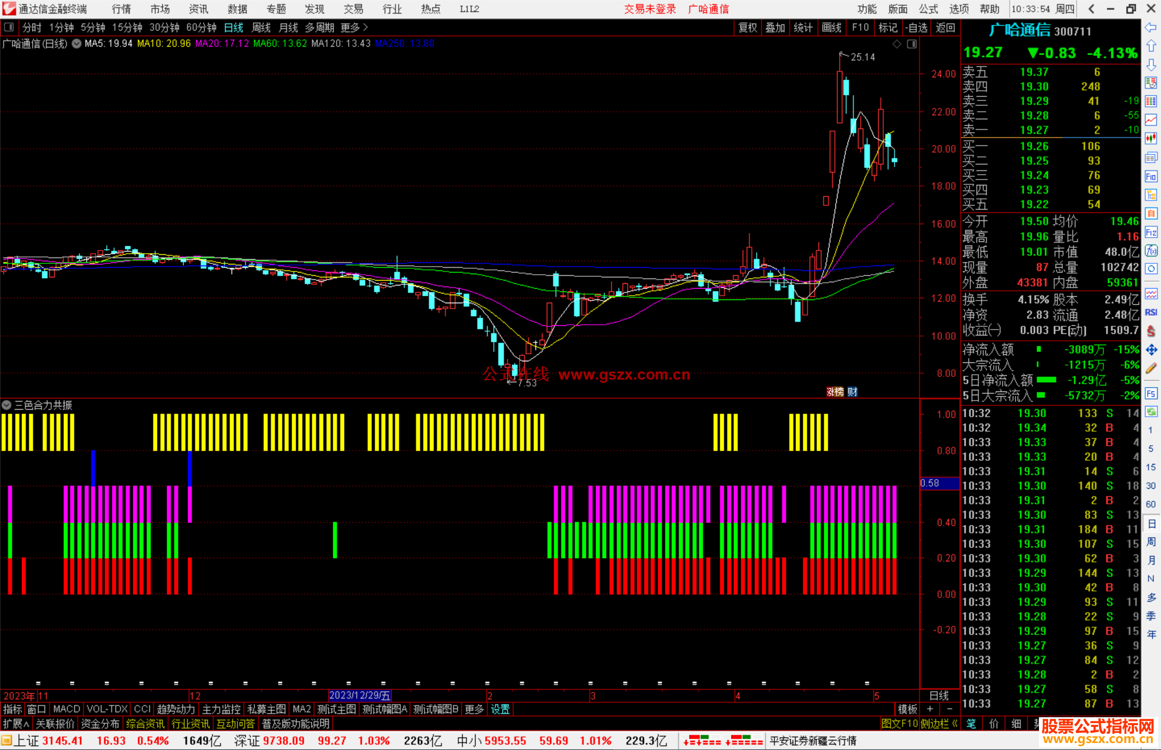Click 设置 settings link in indicator bar
1161x750 pixels.
(x=500, y=709)
